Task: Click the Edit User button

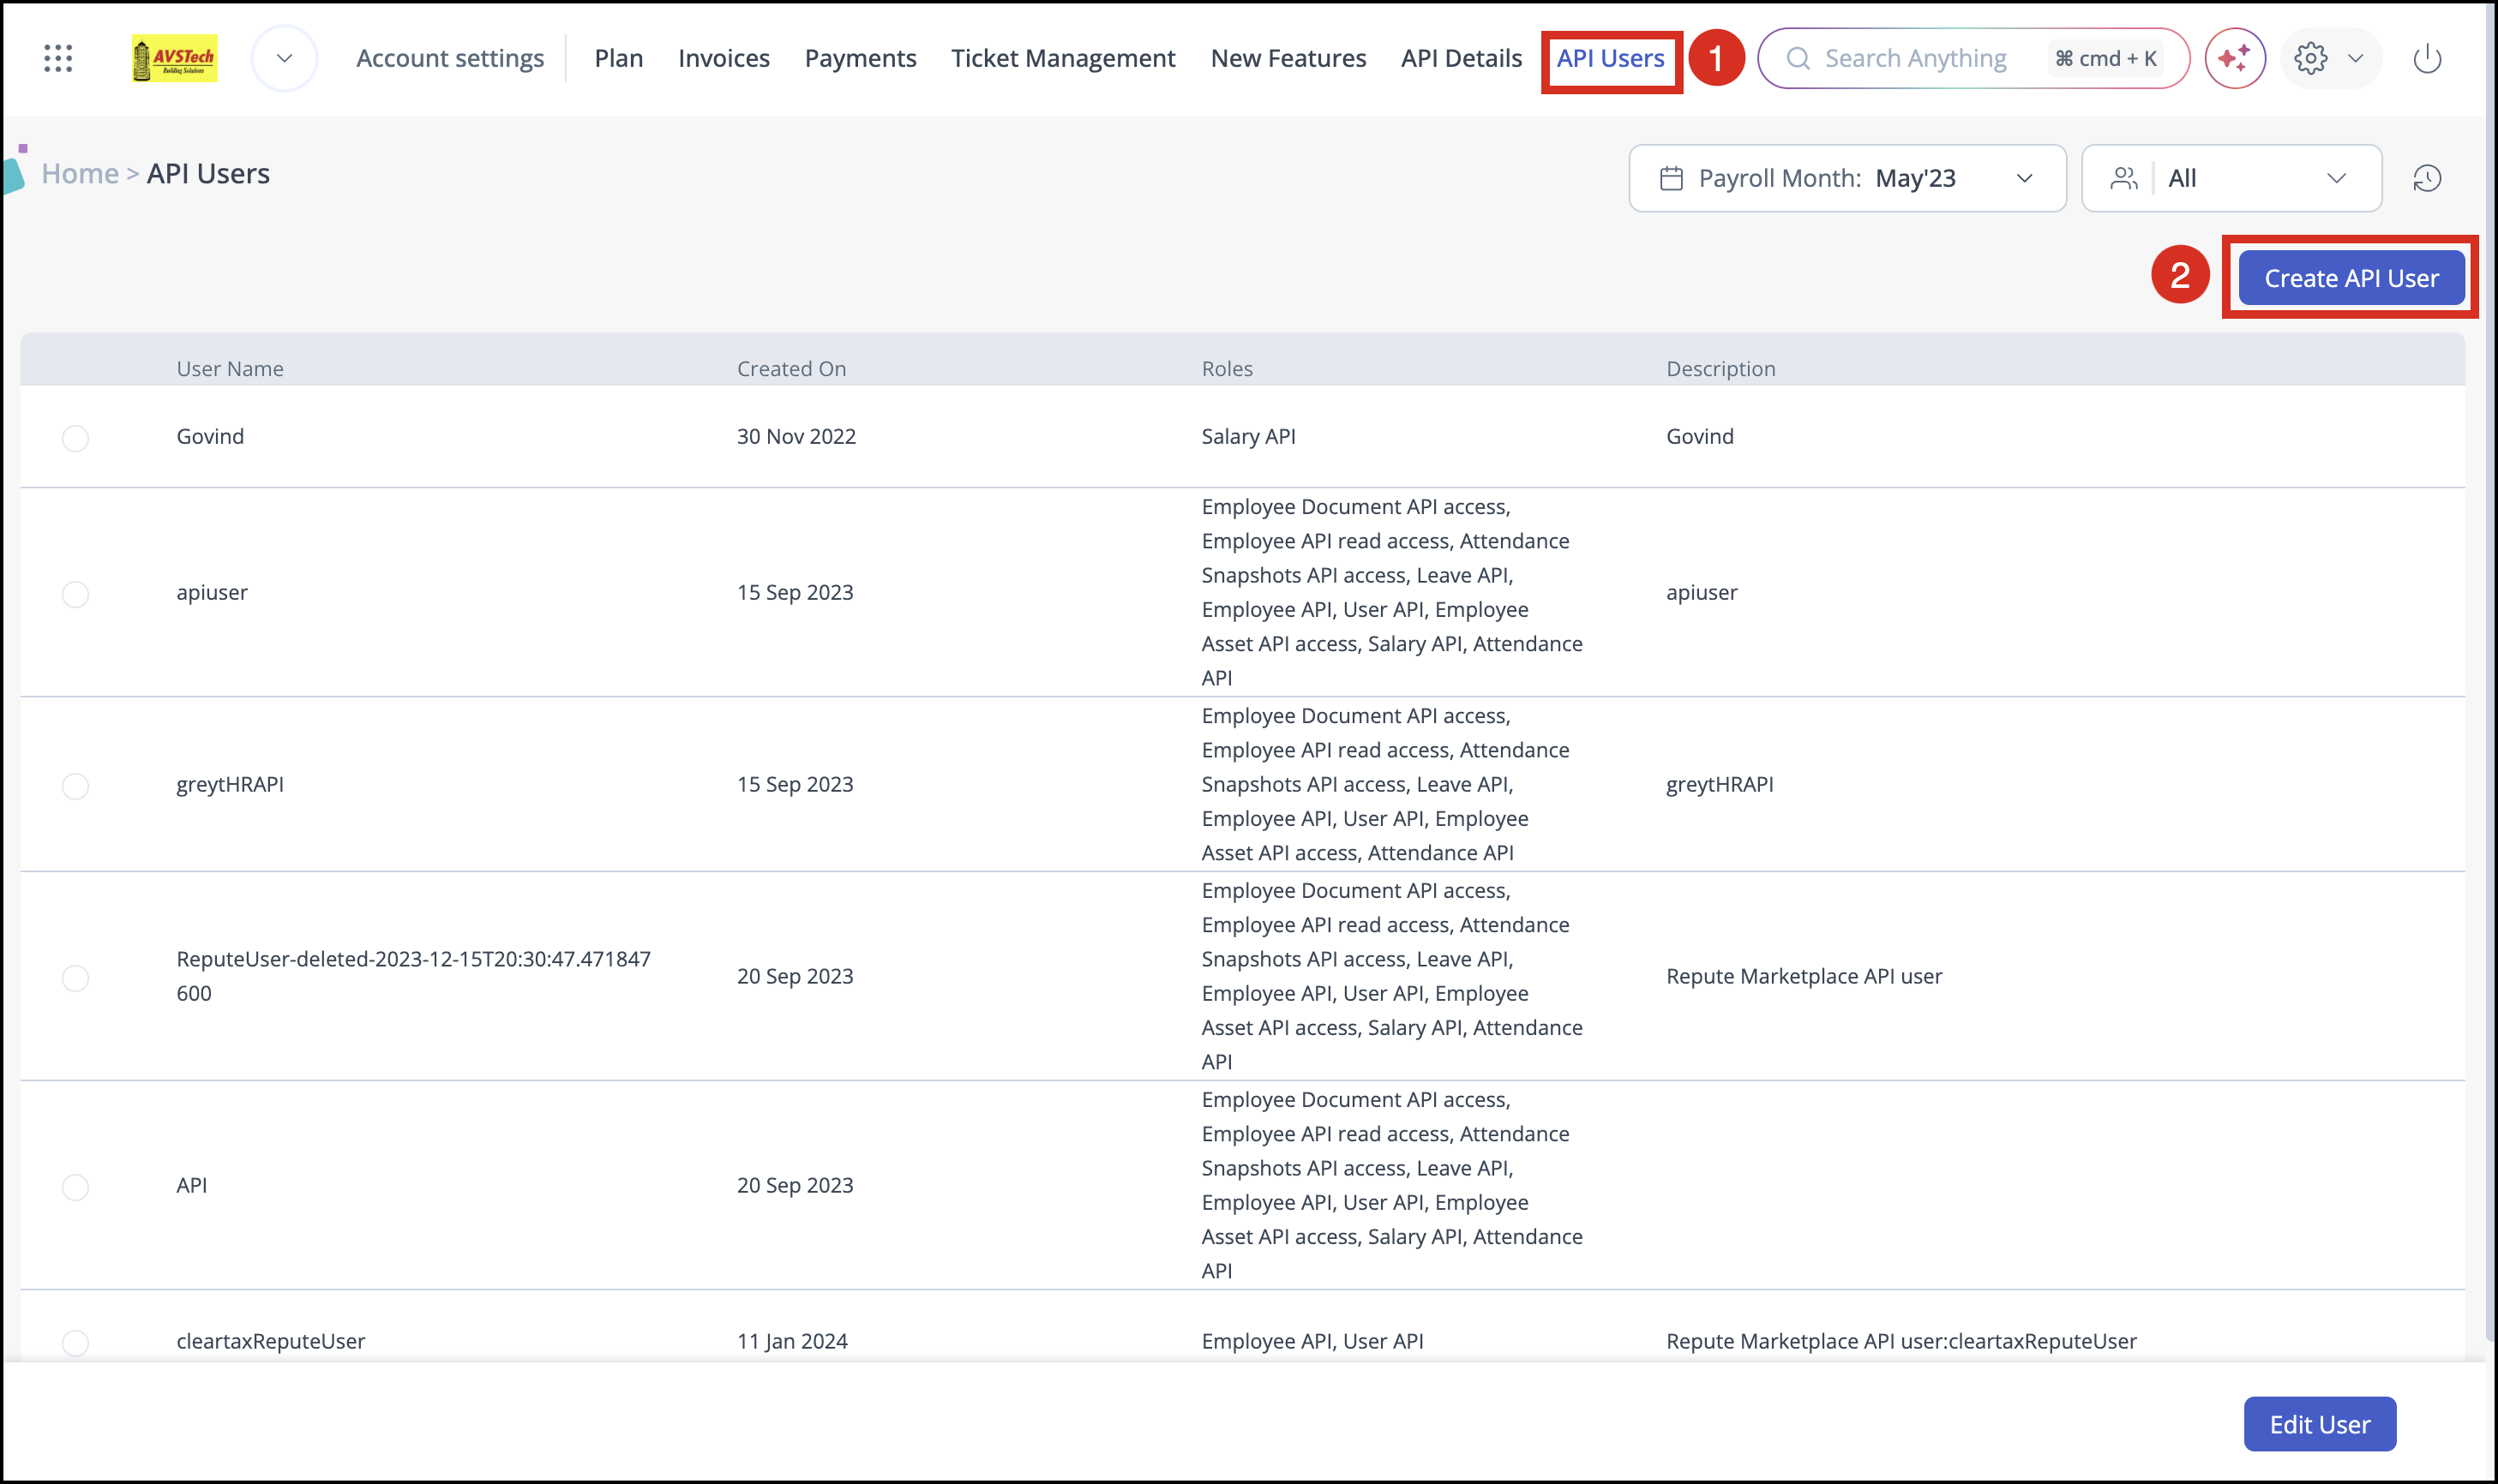Action: click(2319, 1424)
